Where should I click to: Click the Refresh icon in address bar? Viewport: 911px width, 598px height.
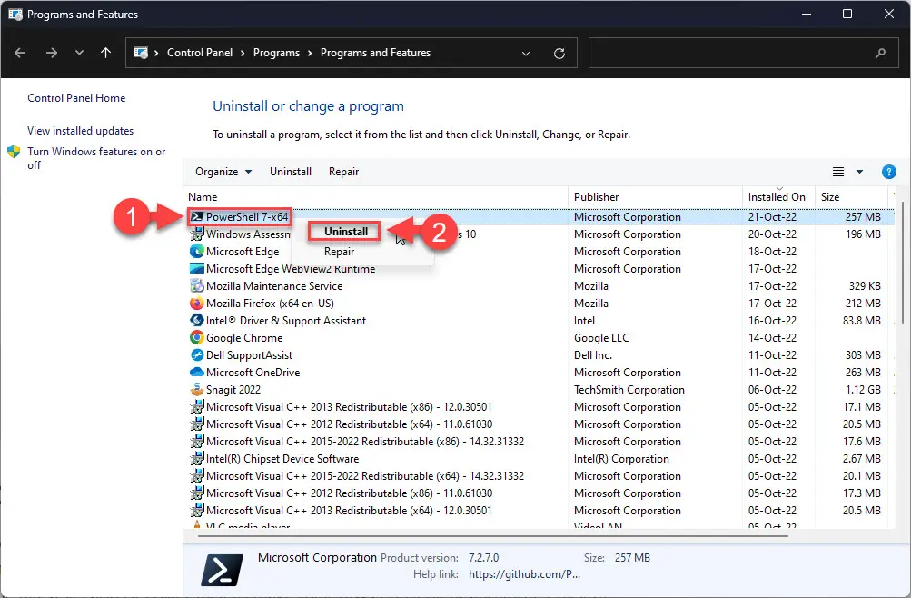(559, 54)
